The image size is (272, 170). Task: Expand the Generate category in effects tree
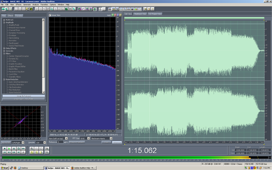(x=4, y=51)
